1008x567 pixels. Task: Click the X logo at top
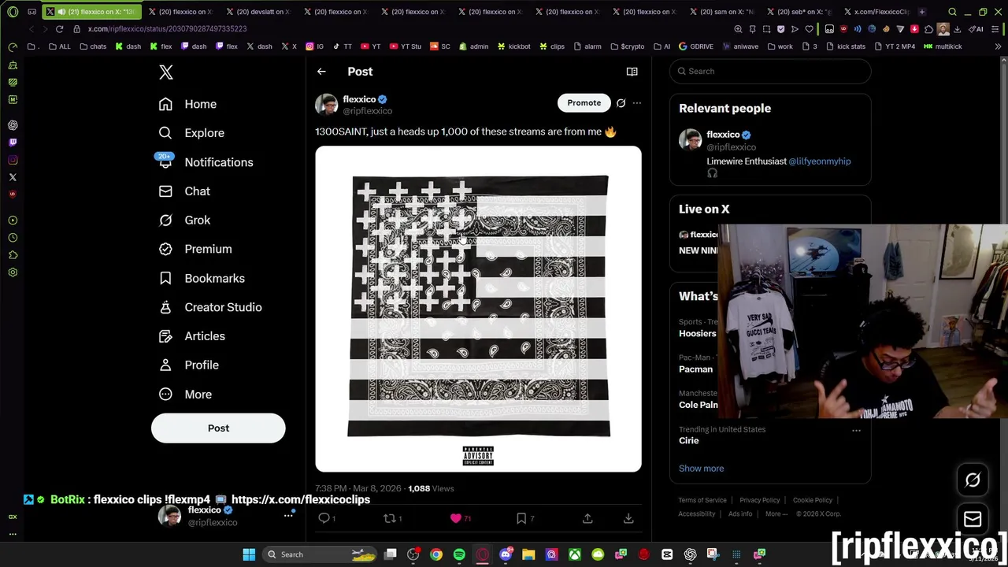pos(166,72)
